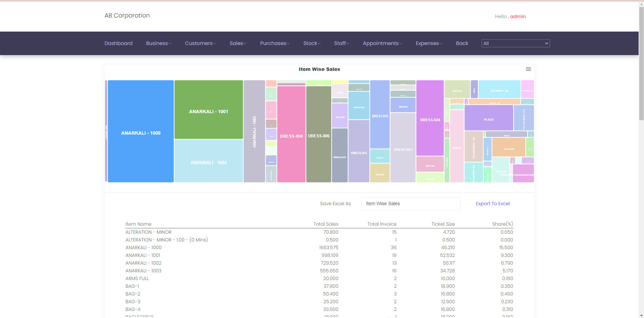Select the green ANARKALI - 1001 treemap block
Screen dimensions: 644x318
click(x=209, y=109)
